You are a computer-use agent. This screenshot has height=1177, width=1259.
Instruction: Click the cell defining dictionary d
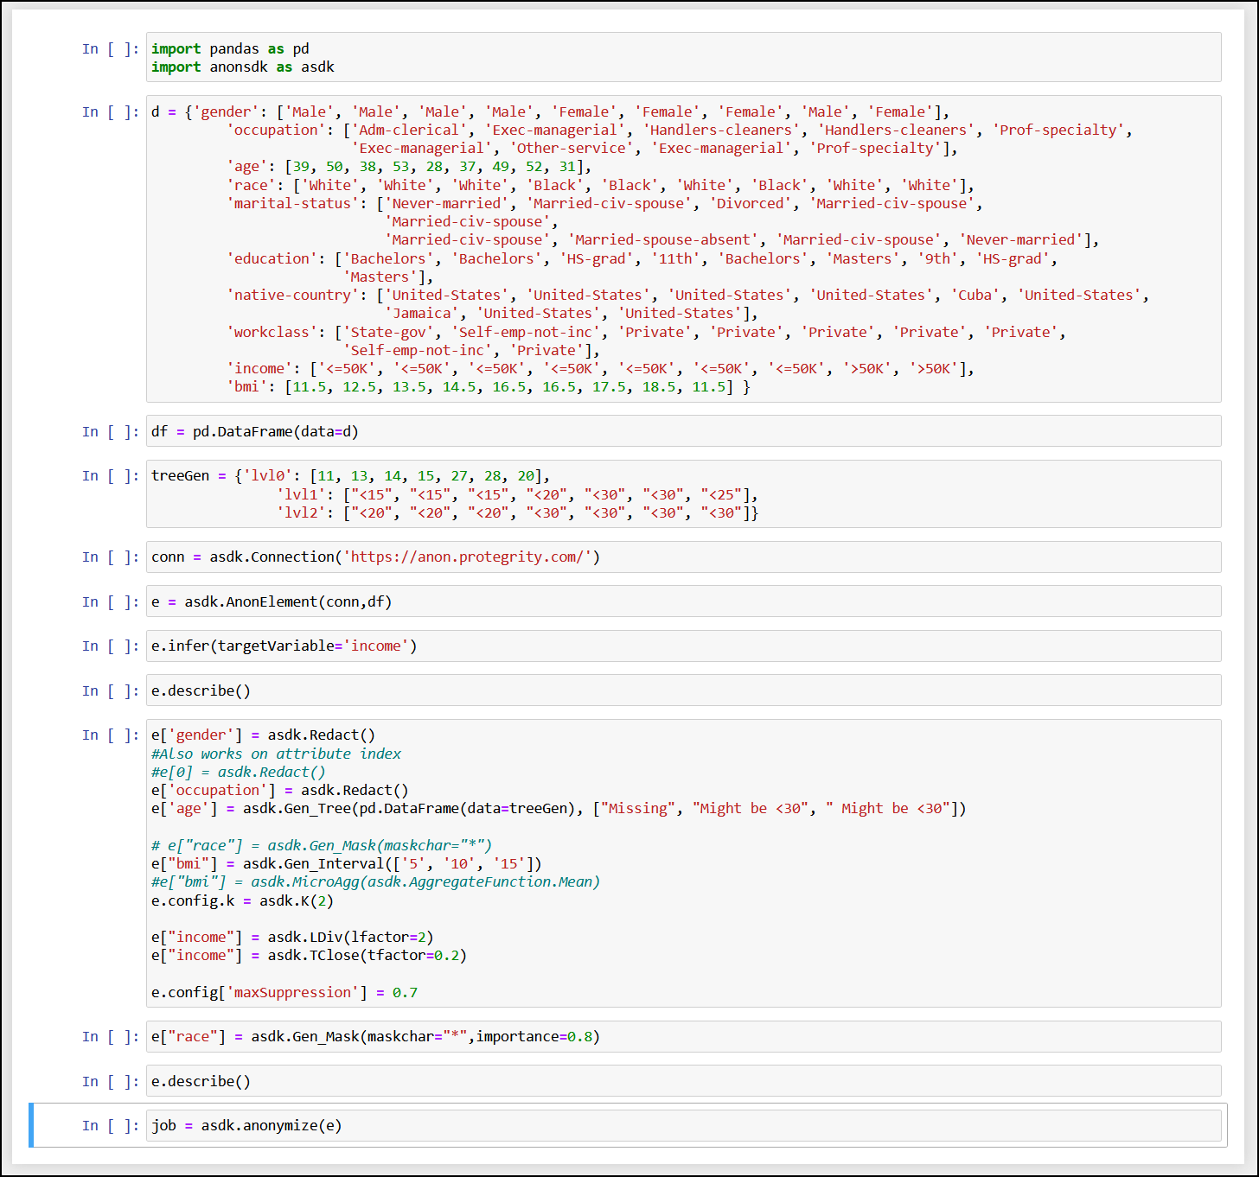(x=519, y=251)
